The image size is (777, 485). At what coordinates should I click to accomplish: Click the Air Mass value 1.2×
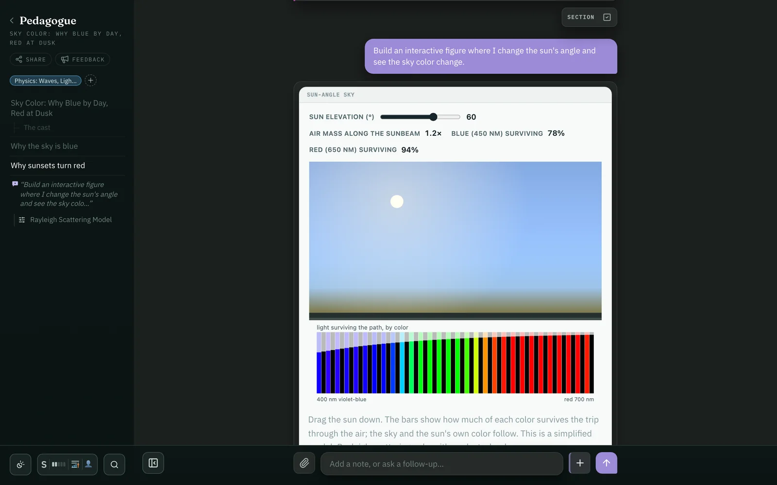433,133
